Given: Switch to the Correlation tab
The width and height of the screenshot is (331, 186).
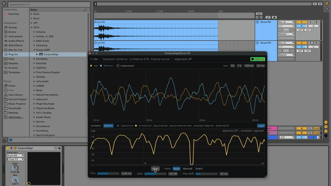Looking at the screenshot, I should (x=96, y=126).
